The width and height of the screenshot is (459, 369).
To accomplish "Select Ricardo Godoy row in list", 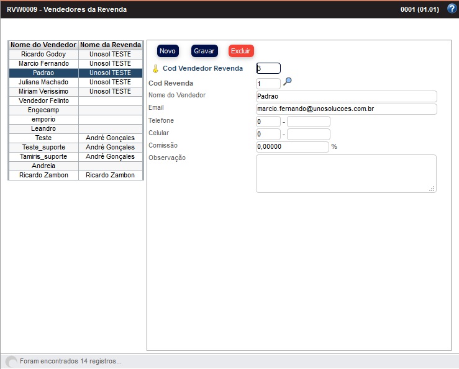I will 43,55.
